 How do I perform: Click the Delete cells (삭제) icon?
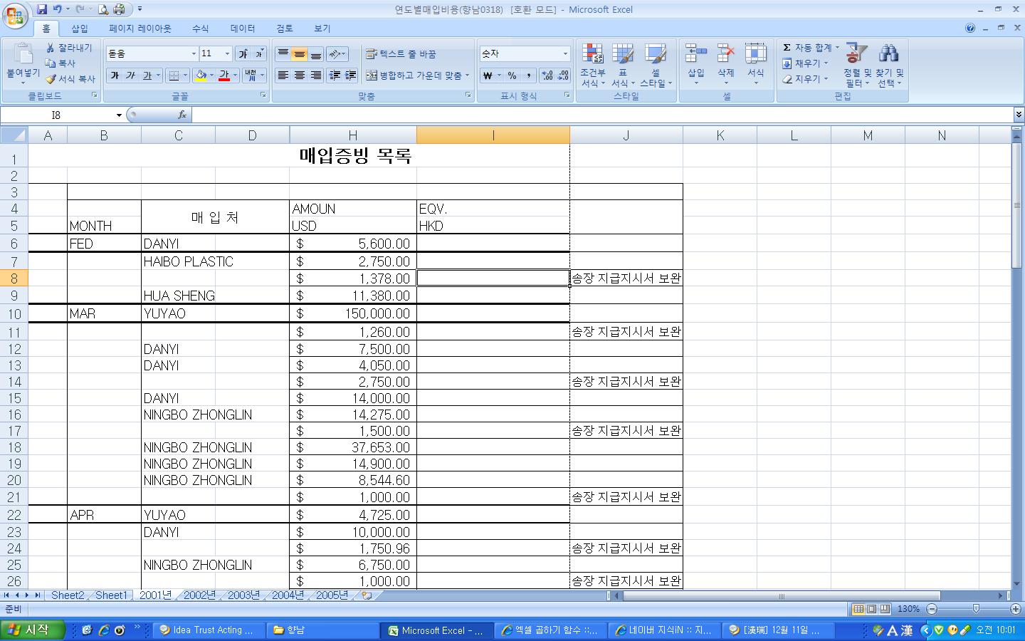click(725, 54)
